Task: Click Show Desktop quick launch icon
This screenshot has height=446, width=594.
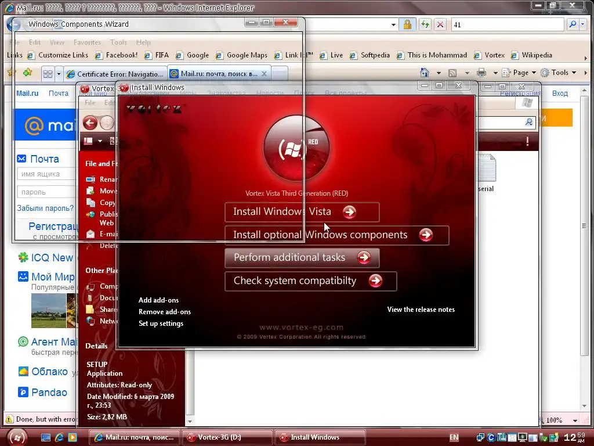Action: (x=46, y=437)
